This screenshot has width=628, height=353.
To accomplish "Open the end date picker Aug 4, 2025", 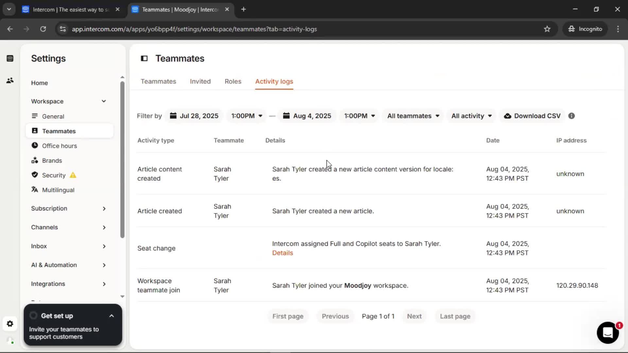I will pos(307,116).
